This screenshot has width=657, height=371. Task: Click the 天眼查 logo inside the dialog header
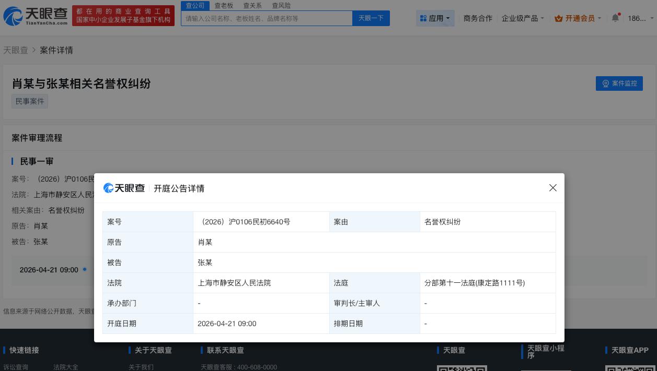pos(124,188)
